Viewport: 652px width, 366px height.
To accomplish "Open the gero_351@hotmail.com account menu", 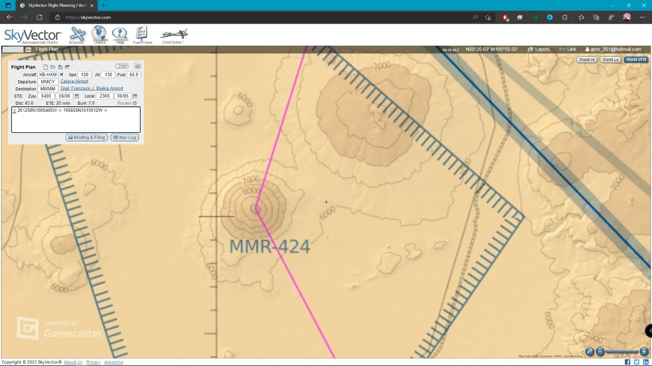I will tap(613, 49).
